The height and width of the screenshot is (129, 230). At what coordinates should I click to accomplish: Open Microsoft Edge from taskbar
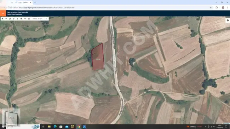point(55,127)
